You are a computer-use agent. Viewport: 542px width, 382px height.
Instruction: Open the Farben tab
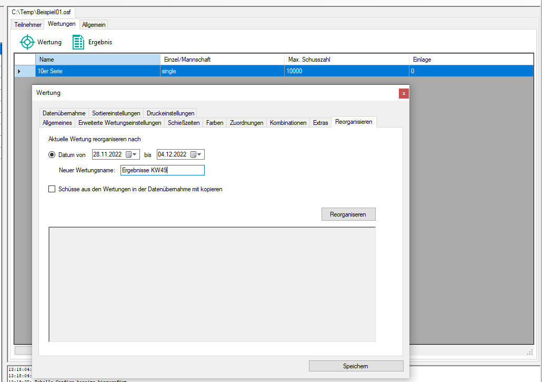(215, 123)
